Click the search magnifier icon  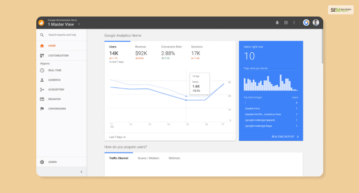coord(42,35)
